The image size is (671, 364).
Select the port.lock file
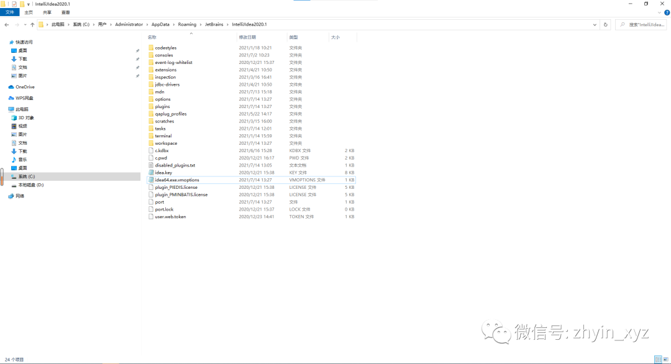[164, 209]
